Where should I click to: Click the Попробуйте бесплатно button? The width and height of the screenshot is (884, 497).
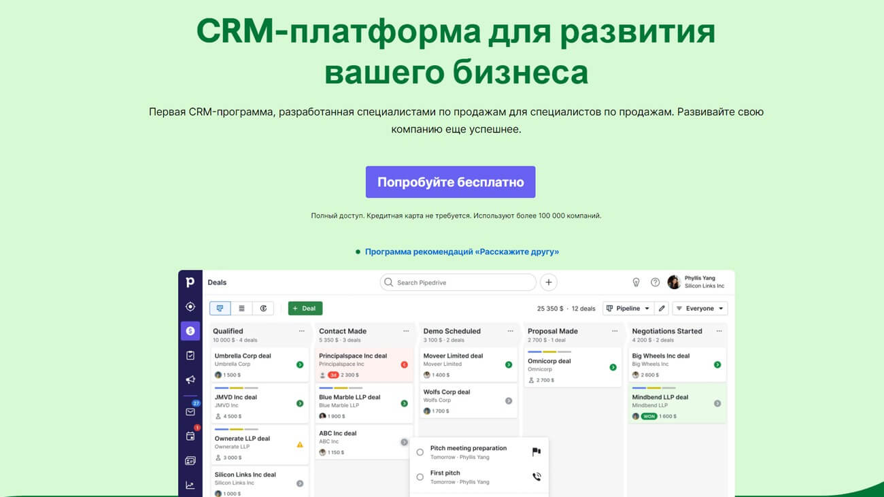tap(450, 182)
